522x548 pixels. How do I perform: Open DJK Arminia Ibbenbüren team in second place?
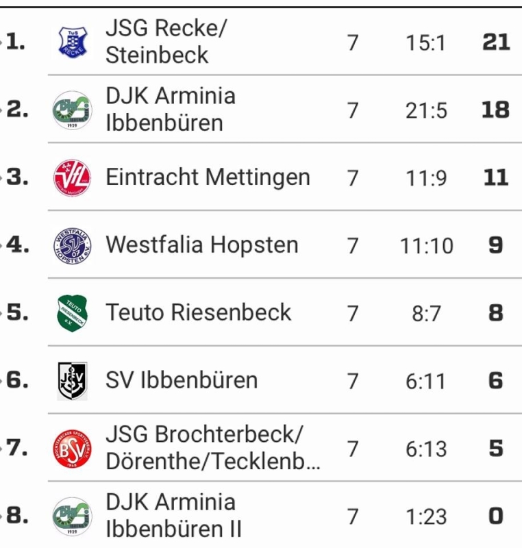171,110
